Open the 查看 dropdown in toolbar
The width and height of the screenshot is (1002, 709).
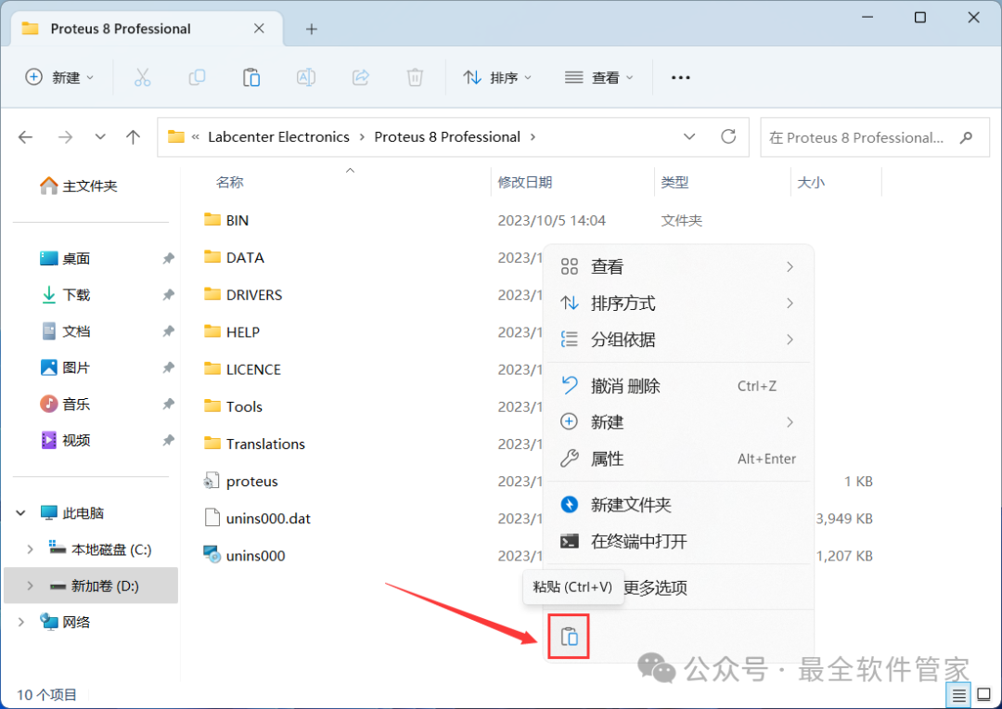(x=598, y=77)
